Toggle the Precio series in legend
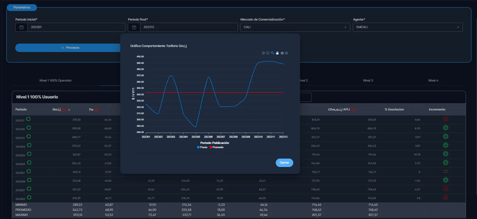This screenshot has height=219, width=477. click(202, 147)
